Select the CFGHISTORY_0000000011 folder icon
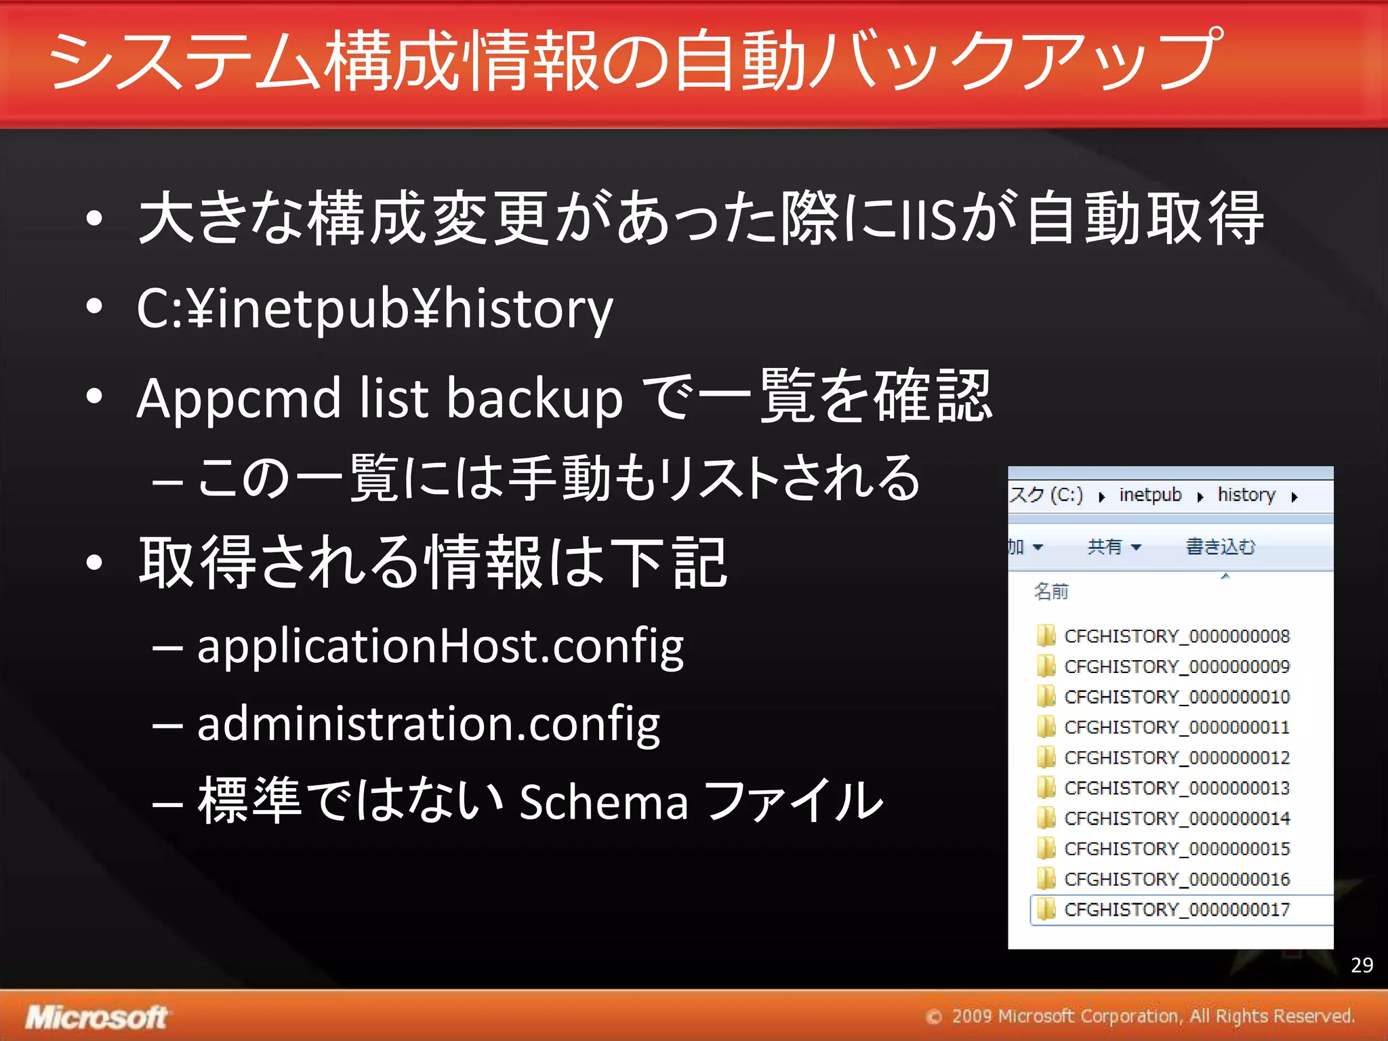This screenshot has width=1388, height=1041. click(x=1046, y=727)
